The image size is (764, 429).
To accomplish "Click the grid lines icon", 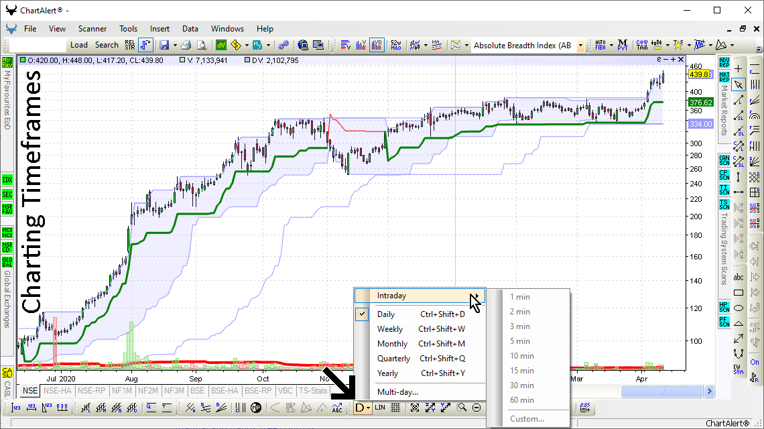I will click(x=395, y=408).
